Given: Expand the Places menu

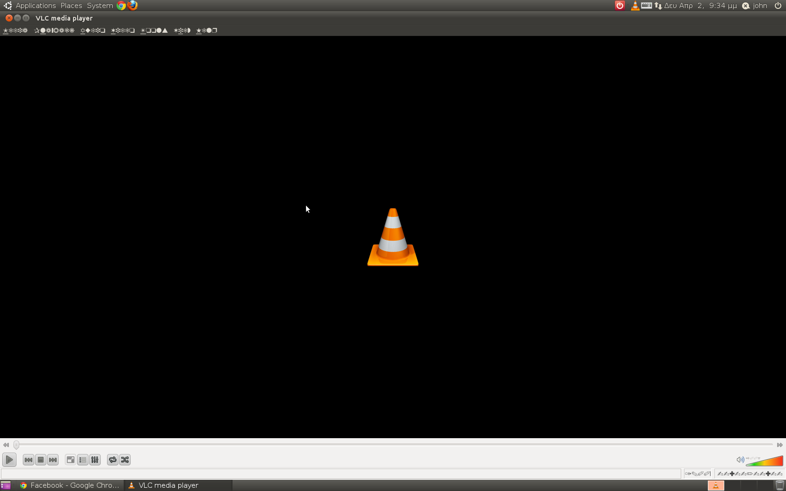Looking at the screenshot, I should pyautogui.click(x=71, y=6).
